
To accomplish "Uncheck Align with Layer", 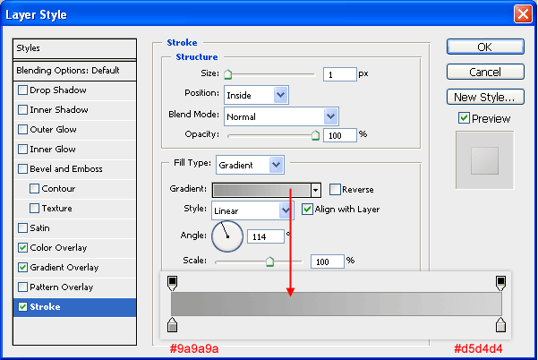I will point(308,210).
